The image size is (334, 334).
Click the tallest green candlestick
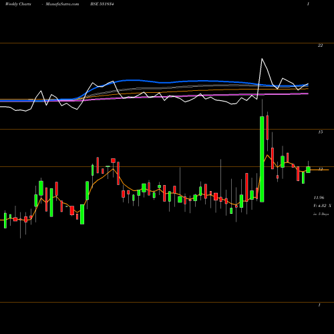coord(262,159)
